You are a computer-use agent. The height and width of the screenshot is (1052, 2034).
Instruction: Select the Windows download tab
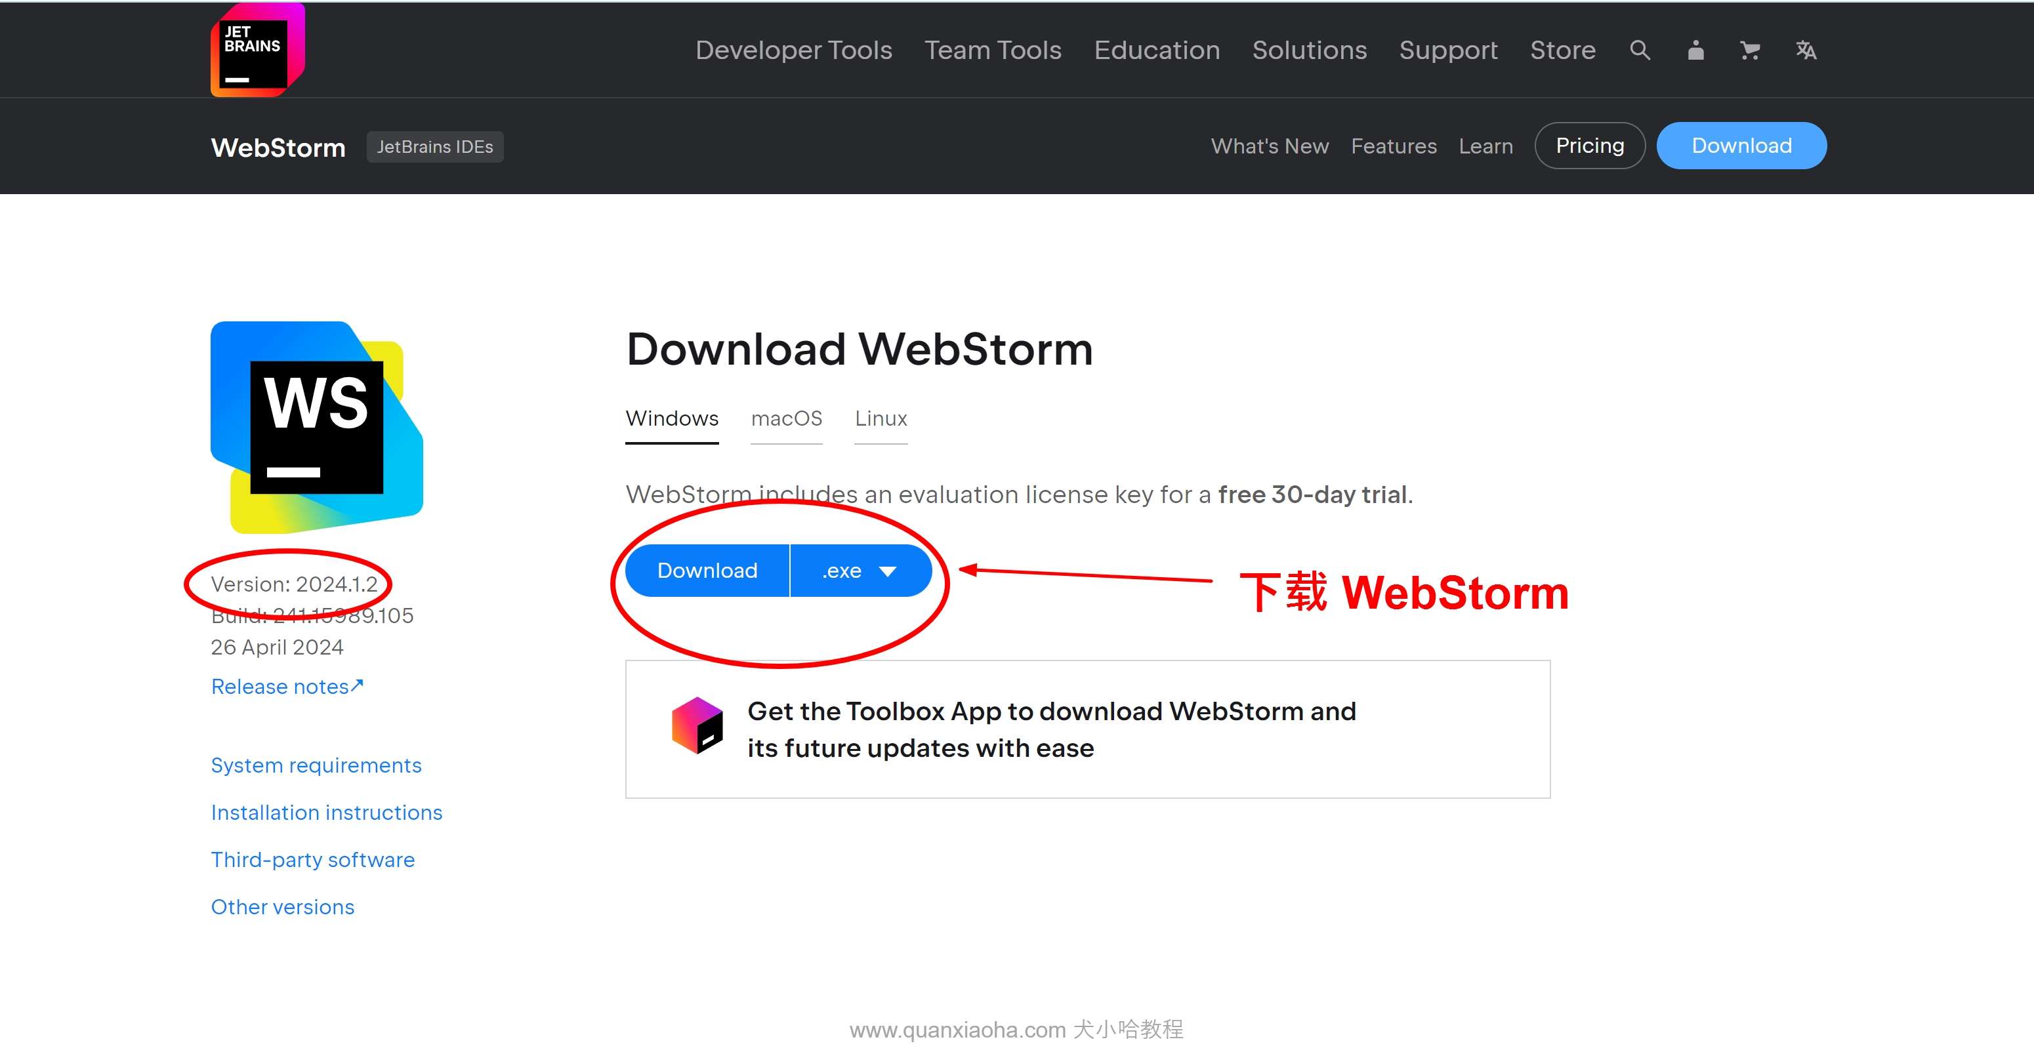coord(672,417)
